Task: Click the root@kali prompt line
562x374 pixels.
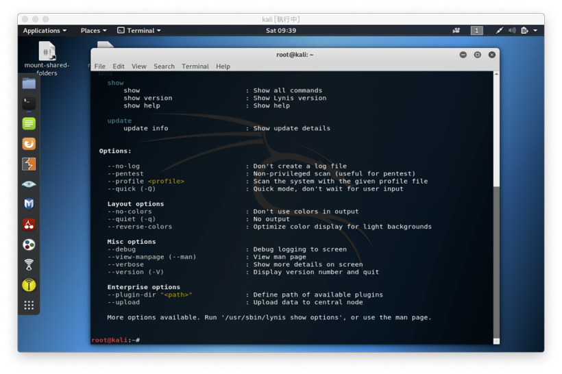Action: [115, 340]
